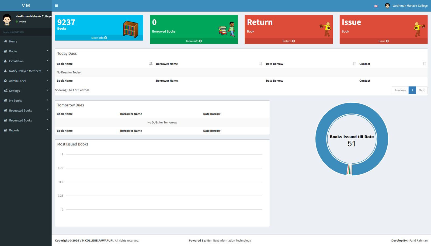The height and width of the screenshot is (246, 431).
Task: Expand the Books sidebar submenu
Action: pyautogui.click(x=26, y=51)
